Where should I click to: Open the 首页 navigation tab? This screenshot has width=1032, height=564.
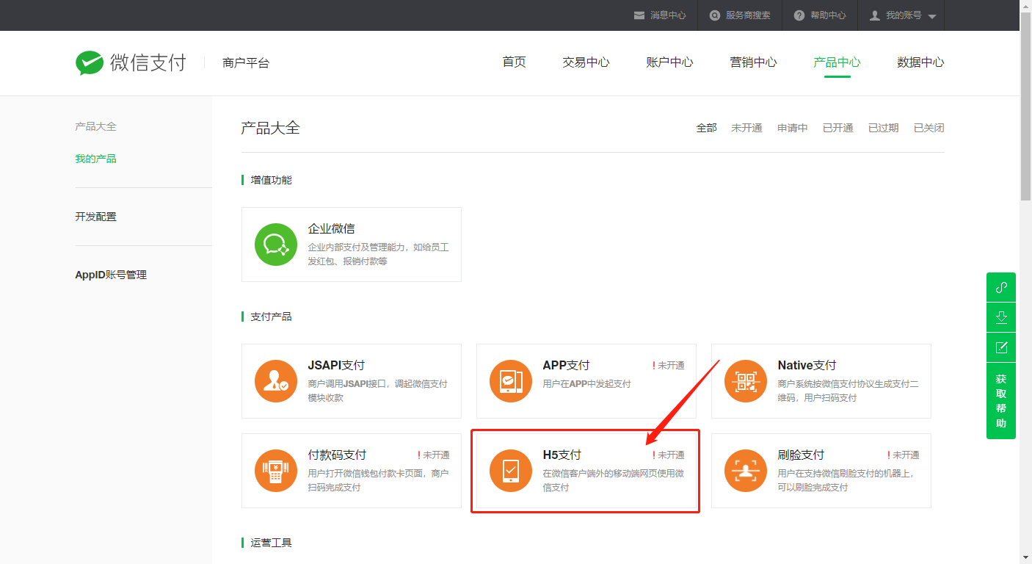[x=514, y=62]
